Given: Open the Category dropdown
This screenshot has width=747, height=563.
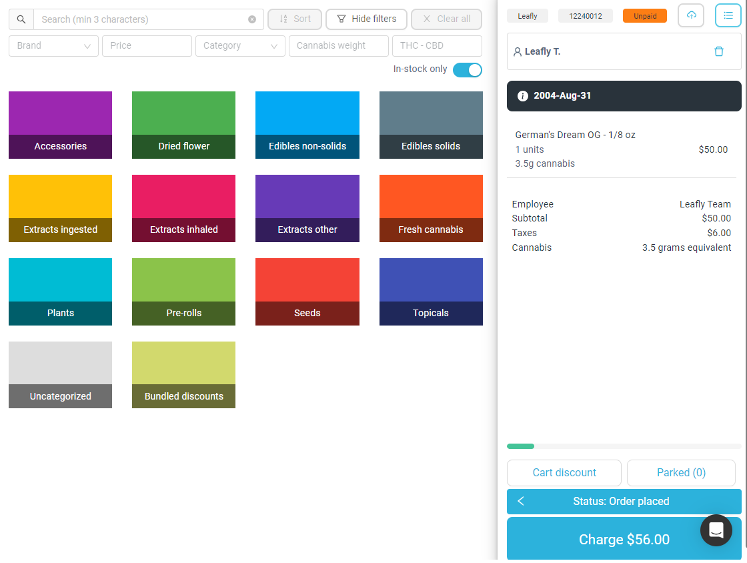Looking at the screenshot, I should pos(240,46).
